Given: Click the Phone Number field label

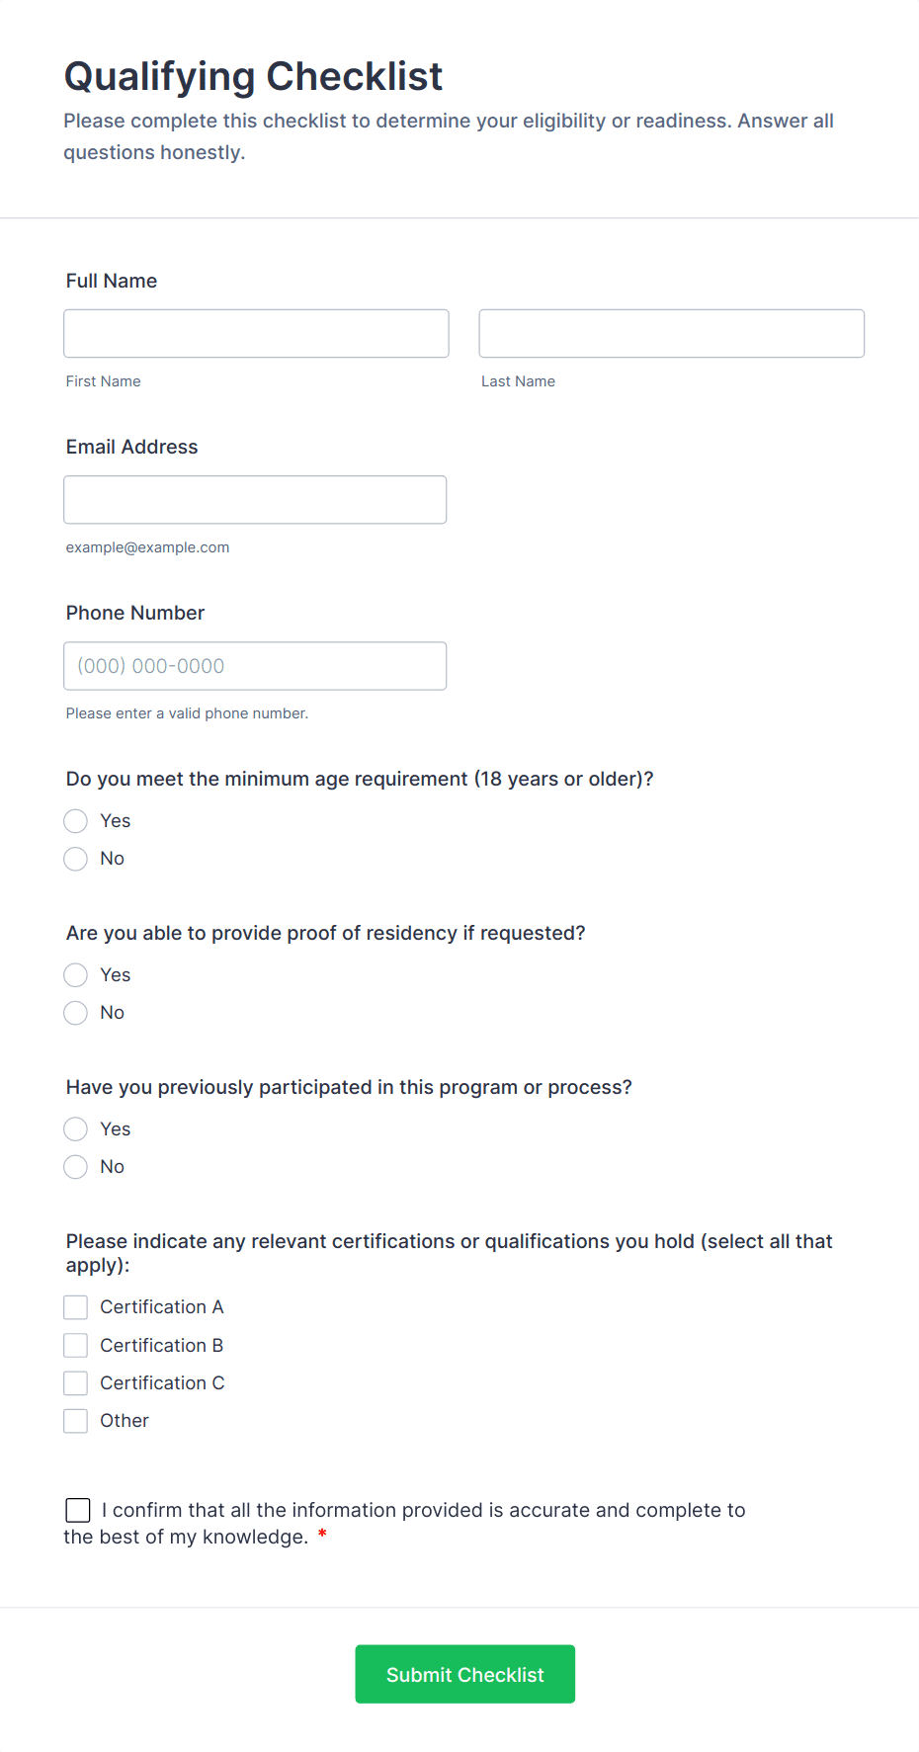Looking at the screenshot, I should click(135, 613).
